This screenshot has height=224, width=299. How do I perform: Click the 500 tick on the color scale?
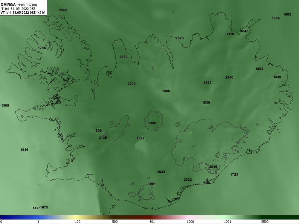(x=115, y=222)
